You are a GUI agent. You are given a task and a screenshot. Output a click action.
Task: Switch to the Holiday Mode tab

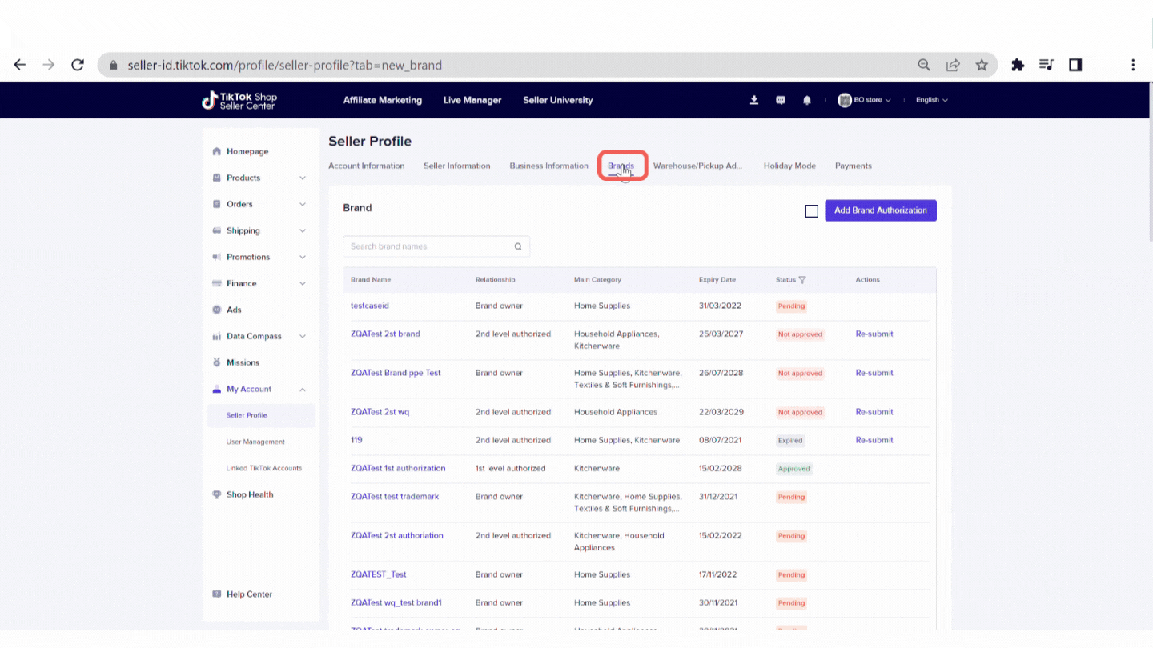coord(789,166)
